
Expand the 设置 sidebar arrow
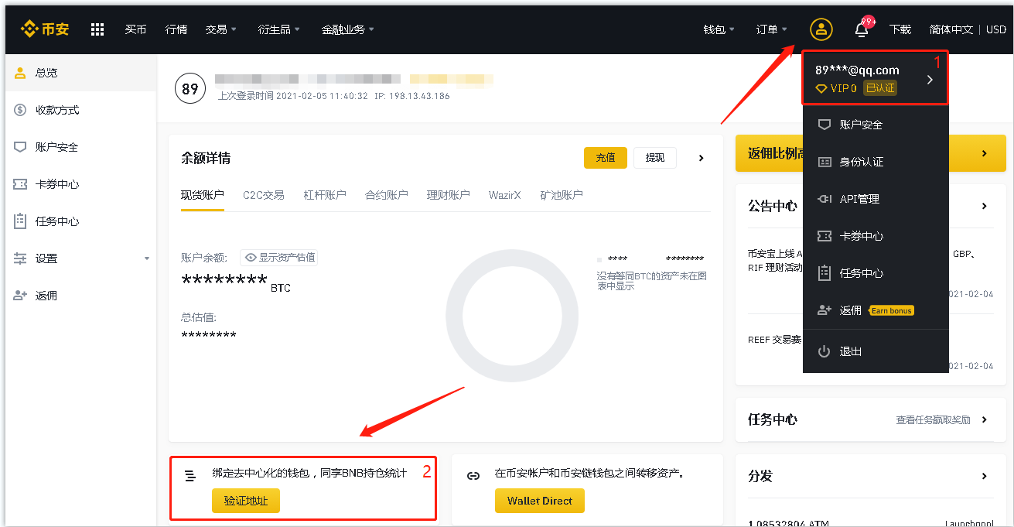pyautogui.click(x=147, y=258)
